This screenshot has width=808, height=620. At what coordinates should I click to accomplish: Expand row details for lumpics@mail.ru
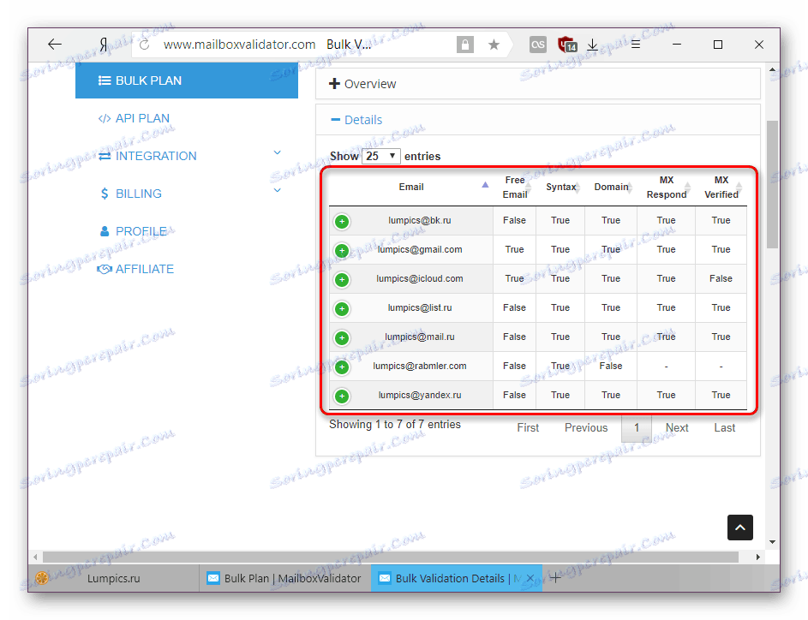tap(342, 337)
